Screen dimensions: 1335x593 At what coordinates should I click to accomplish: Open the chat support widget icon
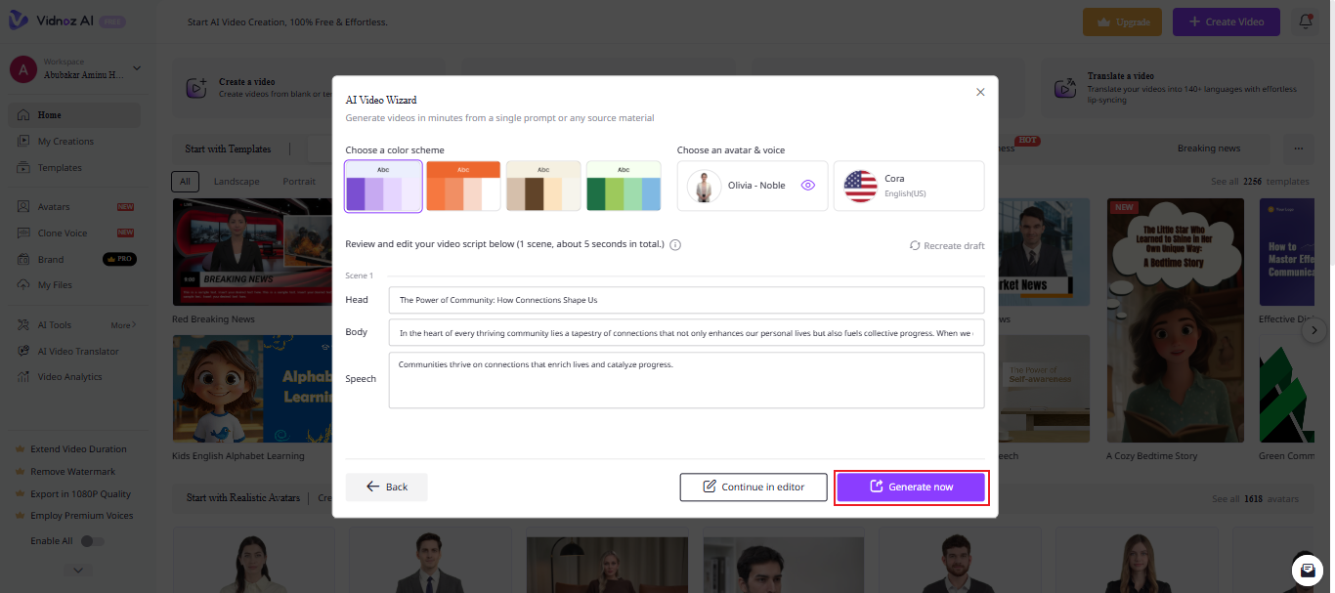[x=1305, y=569]
